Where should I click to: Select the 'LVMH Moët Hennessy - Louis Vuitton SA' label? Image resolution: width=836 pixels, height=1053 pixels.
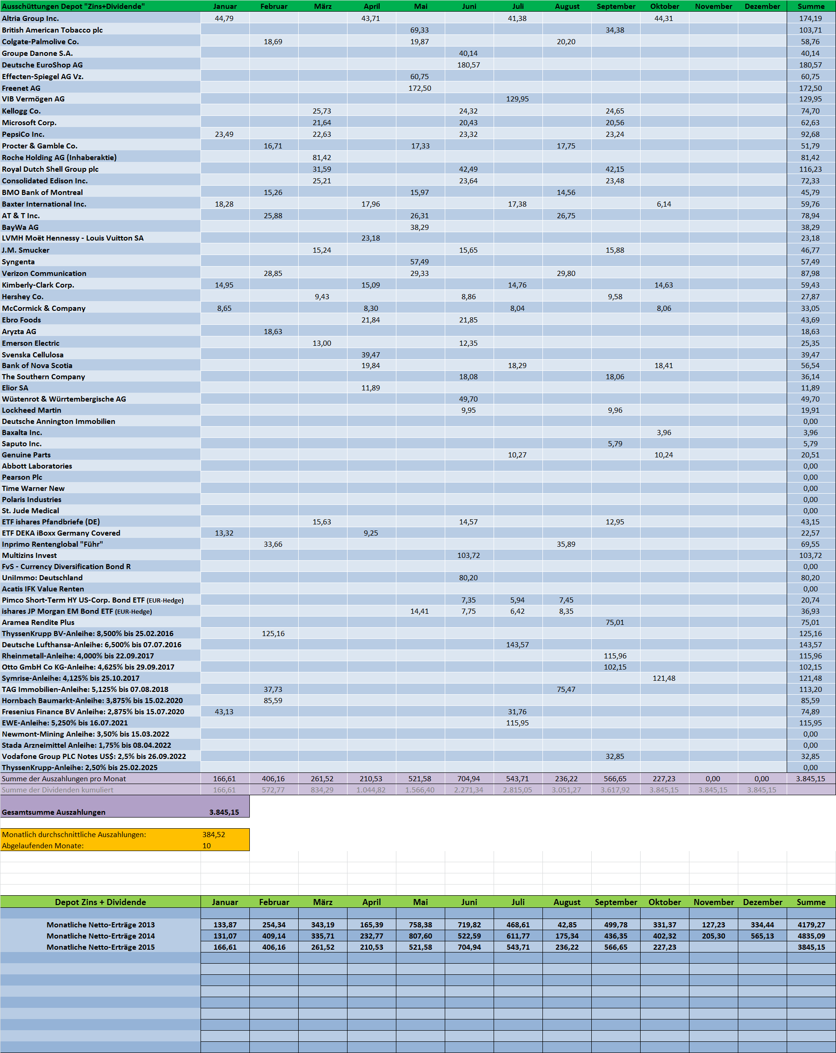(73, 238)
